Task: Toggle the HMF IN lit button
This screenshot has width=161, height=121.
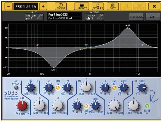Action: 114,88
